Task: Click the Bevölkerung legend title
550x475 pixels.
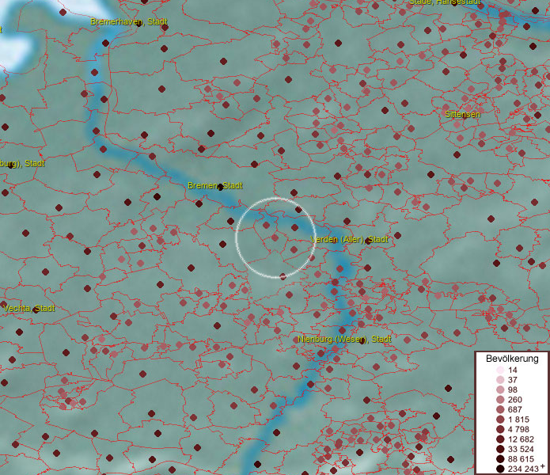Action: point(512,359)
